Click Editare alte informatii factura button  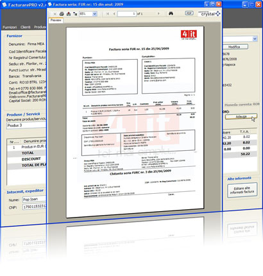click(242, 190)
